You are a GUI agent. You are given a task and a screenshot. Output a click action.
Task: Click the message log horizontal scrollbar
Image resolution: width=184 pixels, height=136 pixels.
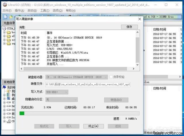(x=78, y=69)
